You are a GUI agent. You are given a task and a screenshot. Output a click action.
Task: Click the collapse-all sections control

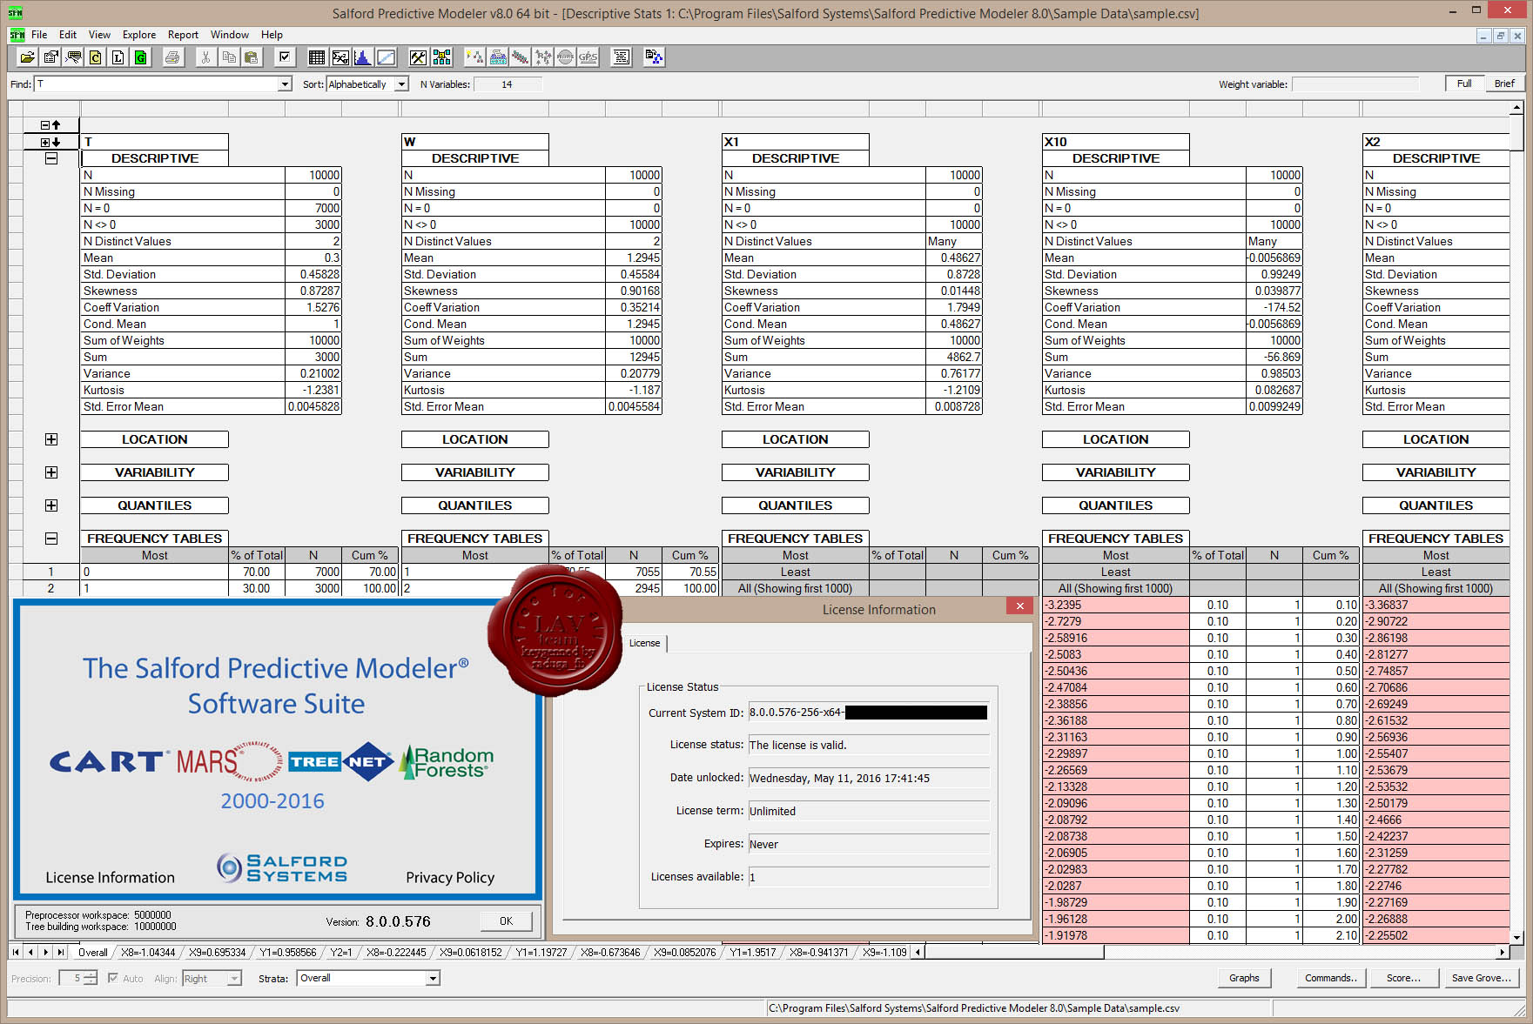(x=51, y=125)
